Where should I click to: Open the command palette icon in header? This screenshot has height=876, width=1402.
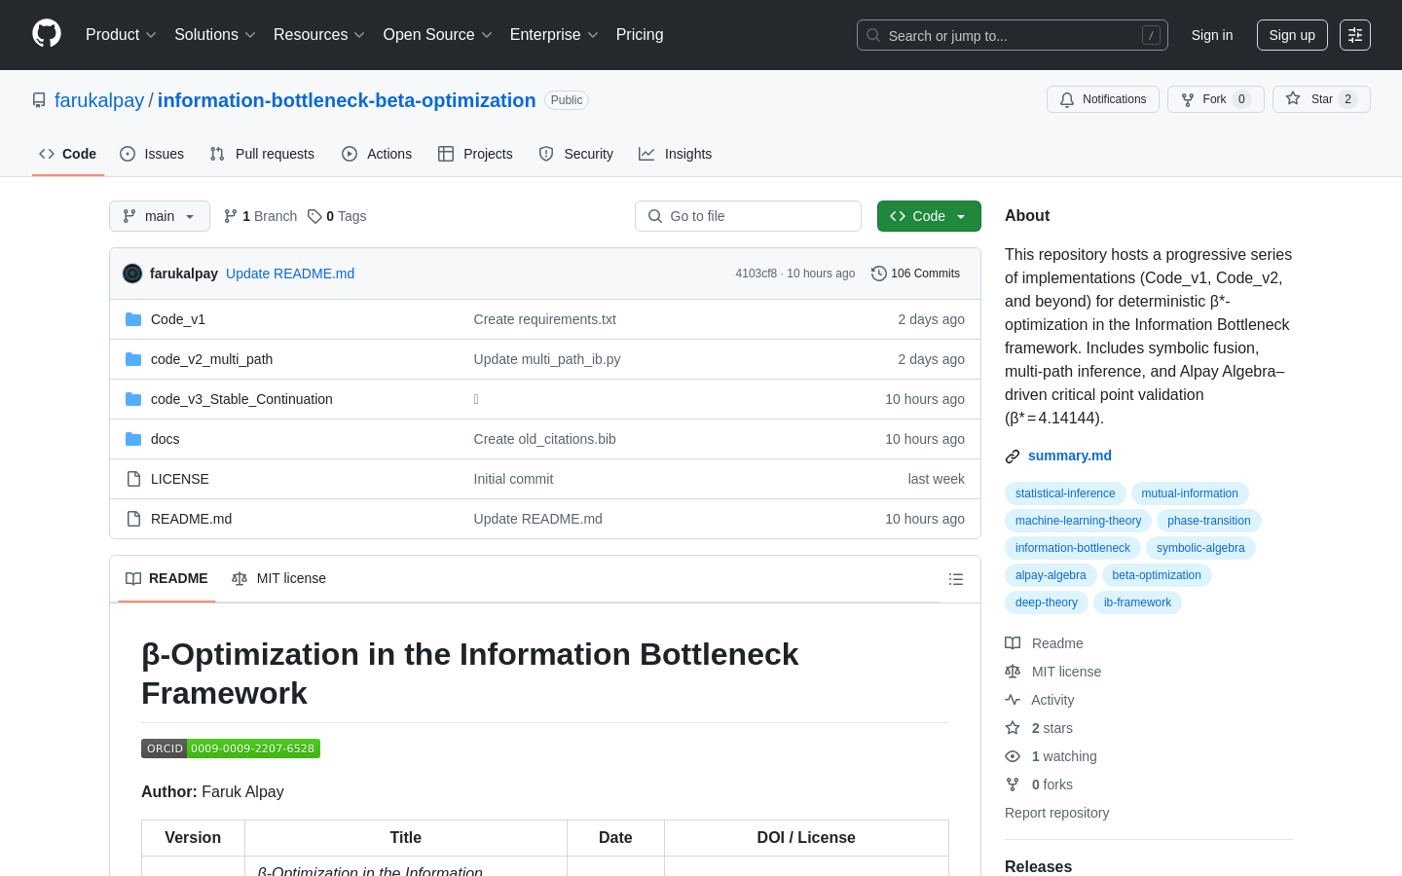click(1355, 35)
